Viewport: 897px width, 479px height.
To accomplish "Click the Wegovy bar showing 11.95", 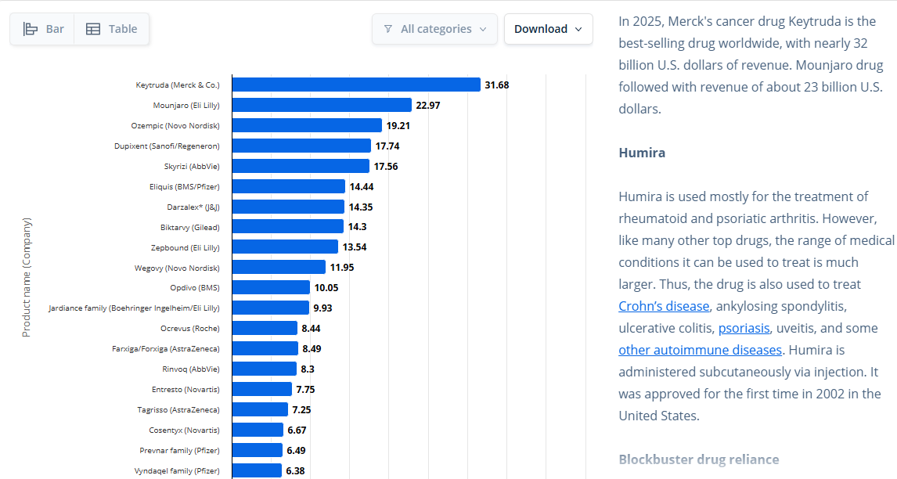I will pyautogui.click(x=279, y=267).
